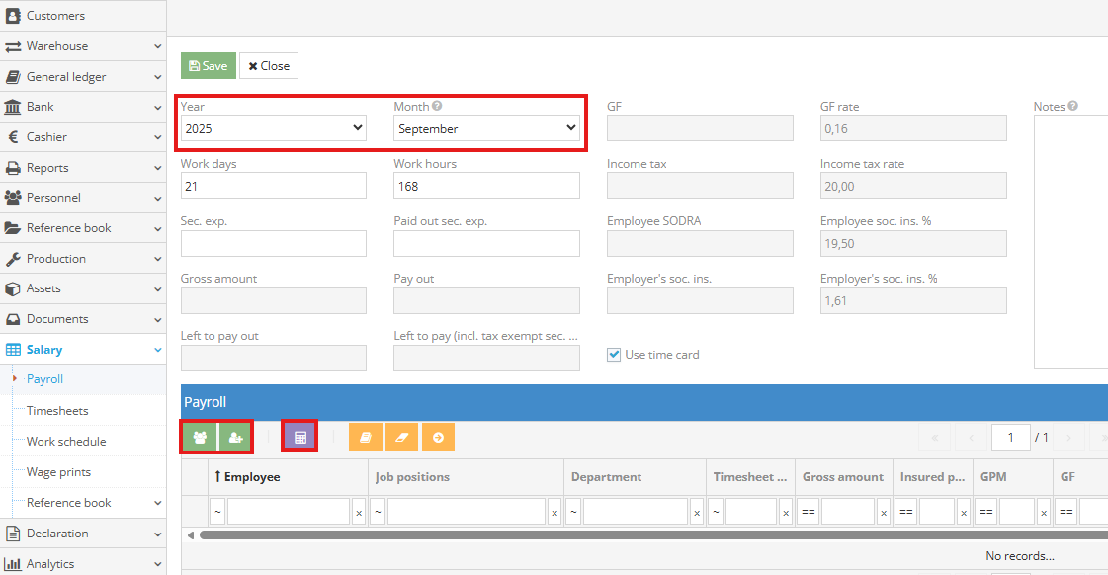1108x575 pixels.
Task: Click the Save button
Action: (208, 65)
